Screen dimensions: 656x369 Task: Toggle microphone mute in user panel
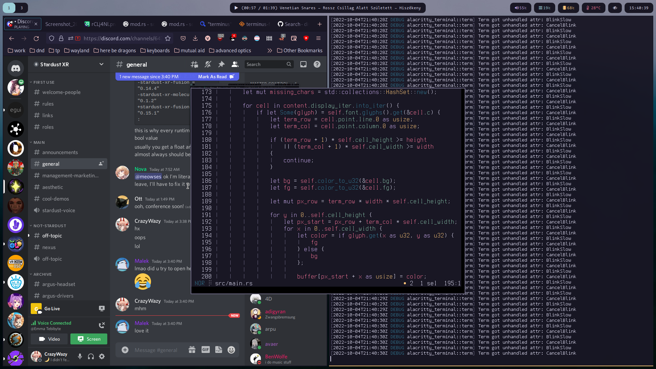coord(80,356)
